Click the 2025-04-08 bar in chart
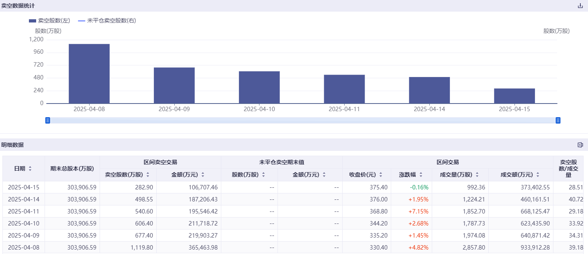588x254 pixels. click(x=89, y=74)
